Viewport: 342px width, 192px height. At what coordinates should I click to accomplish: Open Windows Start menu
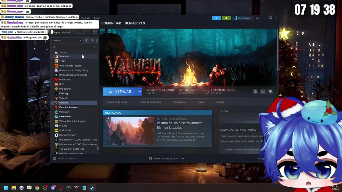tap(6, 188)
